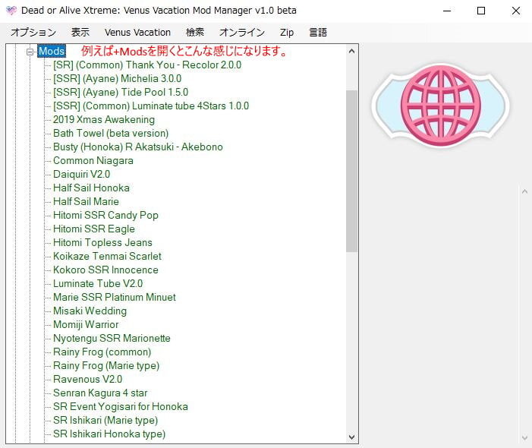Select [SSR] (Common) Luminate tube 4Stars 1.0.0
Viewport: 532px width, 448px height.
pos(151,106)
